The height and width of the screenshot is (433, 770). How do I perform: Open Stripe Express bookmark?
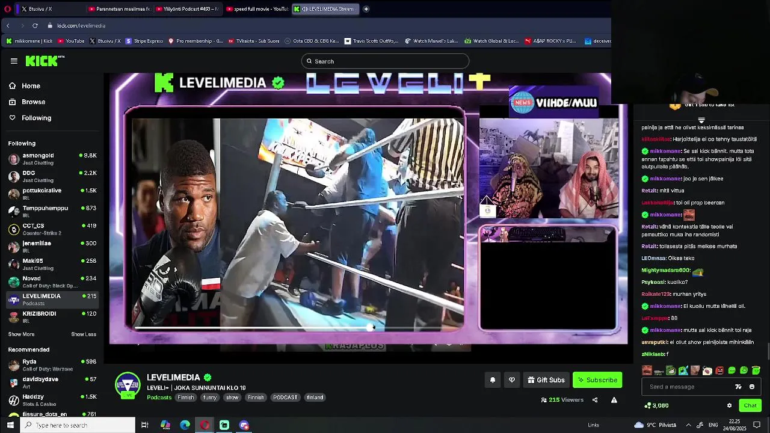[144, 41]
